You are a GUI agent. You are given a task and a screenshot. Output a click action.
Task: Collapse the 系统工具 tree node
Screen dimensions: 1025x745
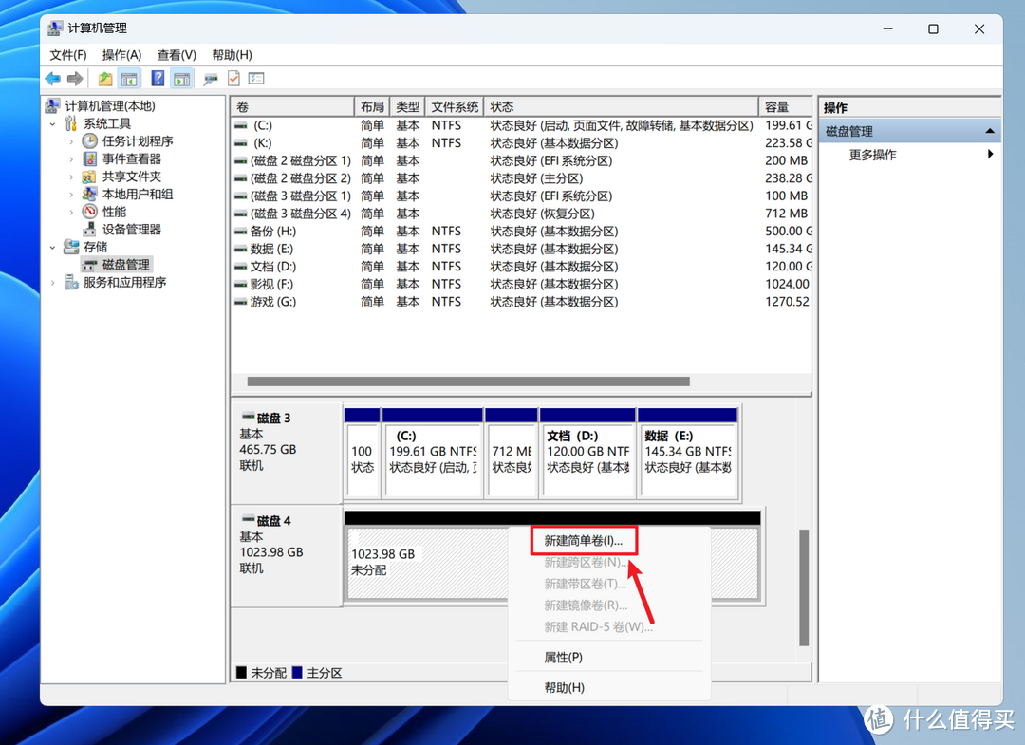[53, 124]
